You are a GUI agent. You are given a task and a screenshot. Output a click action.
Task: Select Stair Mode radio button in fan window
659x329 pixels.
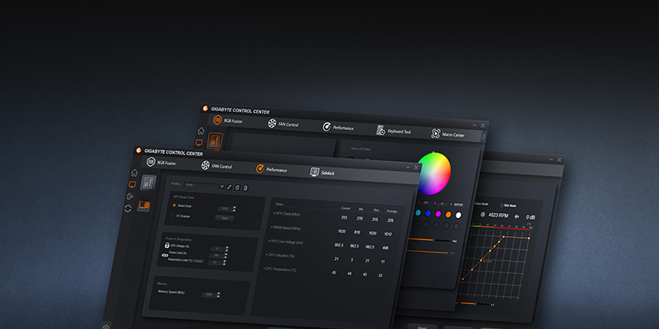[502, 205]
